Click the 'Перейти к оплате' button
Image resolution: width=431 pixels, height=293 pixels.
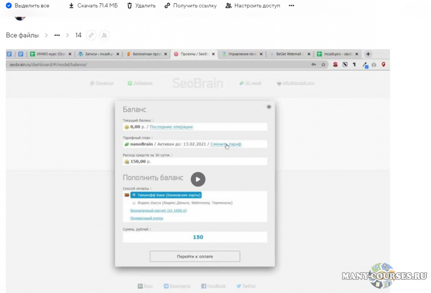(194, 256)
